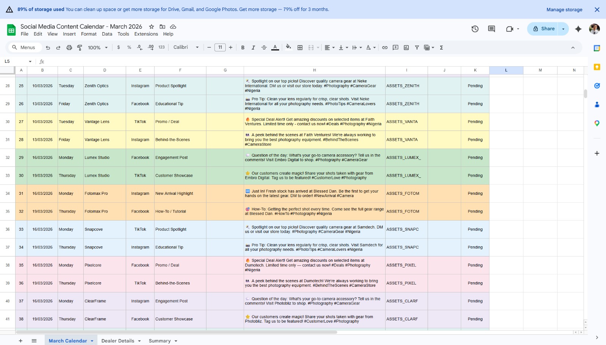This screenshot has height=345, width=606.
Task: Open the Data menu
Action: point(107,34)
